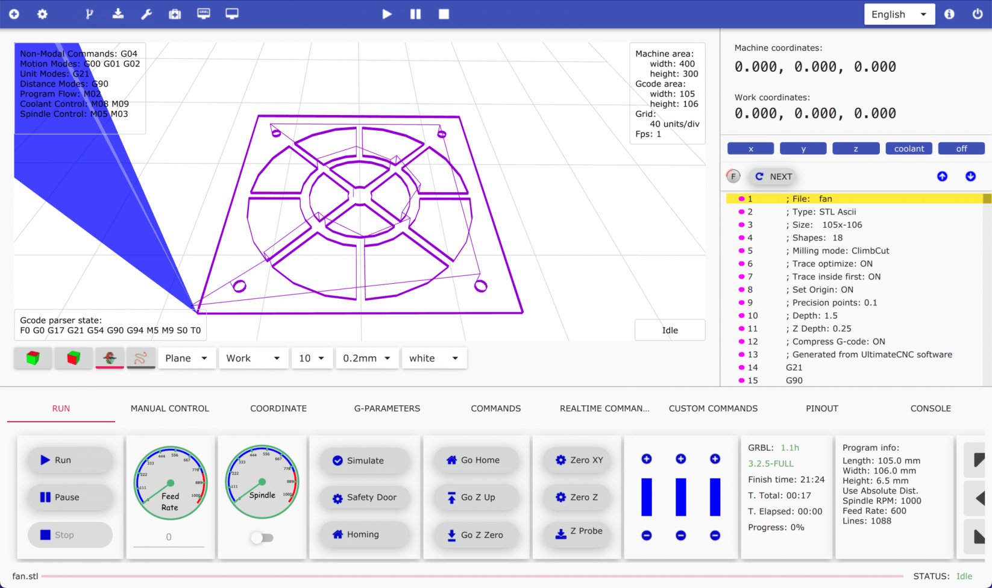Click the download icon in top toolbar
The image size is (992, 588).
[x=118, y=14]
